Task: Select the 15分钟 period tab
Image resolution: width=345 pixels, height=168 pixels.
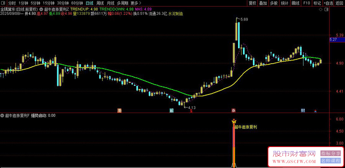Action: coord(48,3)
